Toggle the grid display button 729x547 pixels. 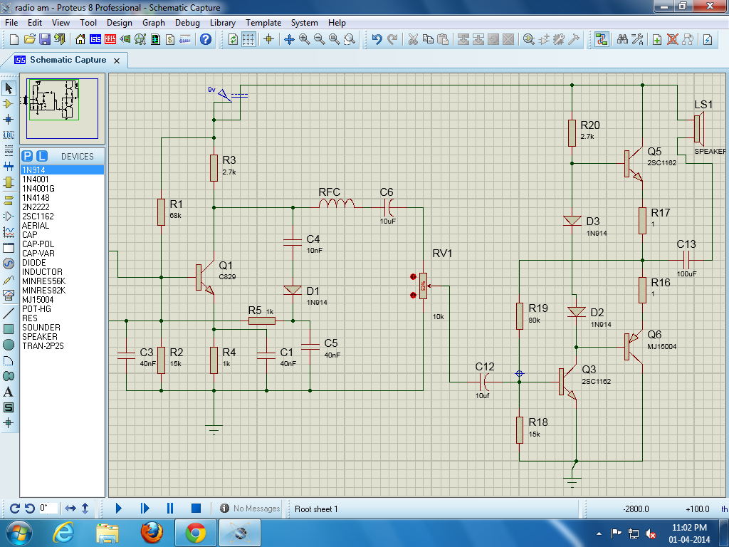[248, 39]
